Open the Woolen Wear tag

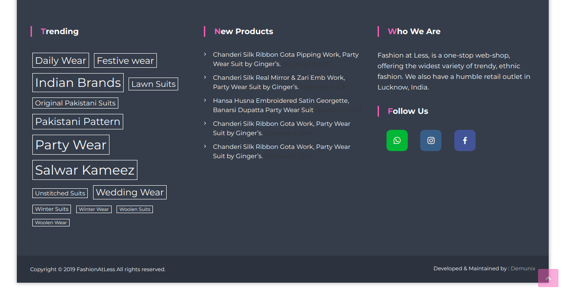tap(51, 223)
